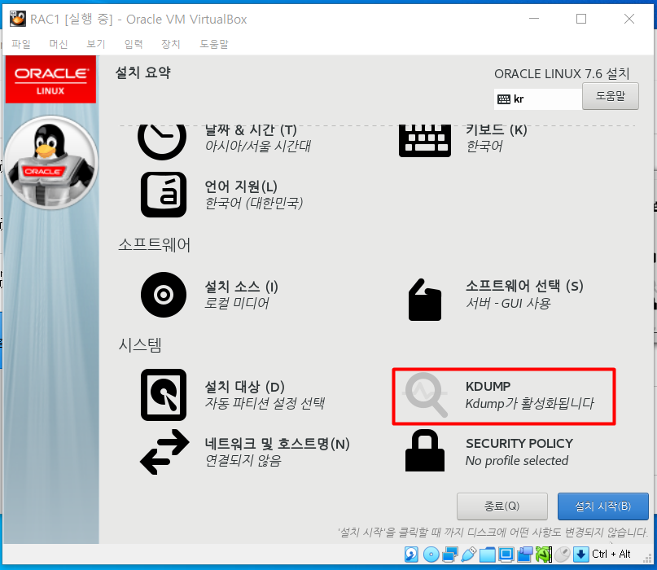Click the VirtualBox window title icon
657x570 pixels.
point(18,19)
